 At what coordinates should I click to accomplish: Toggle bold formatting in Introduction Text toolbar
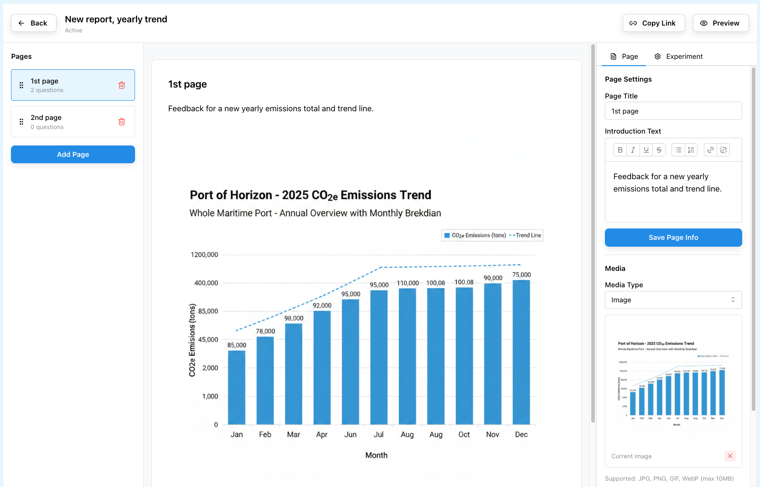click(x=620, y=150)
